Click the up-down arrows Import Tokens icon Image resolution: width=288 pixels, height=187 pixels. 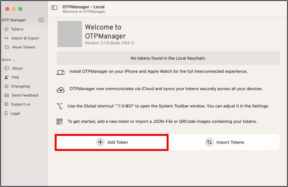coord(209,142)
